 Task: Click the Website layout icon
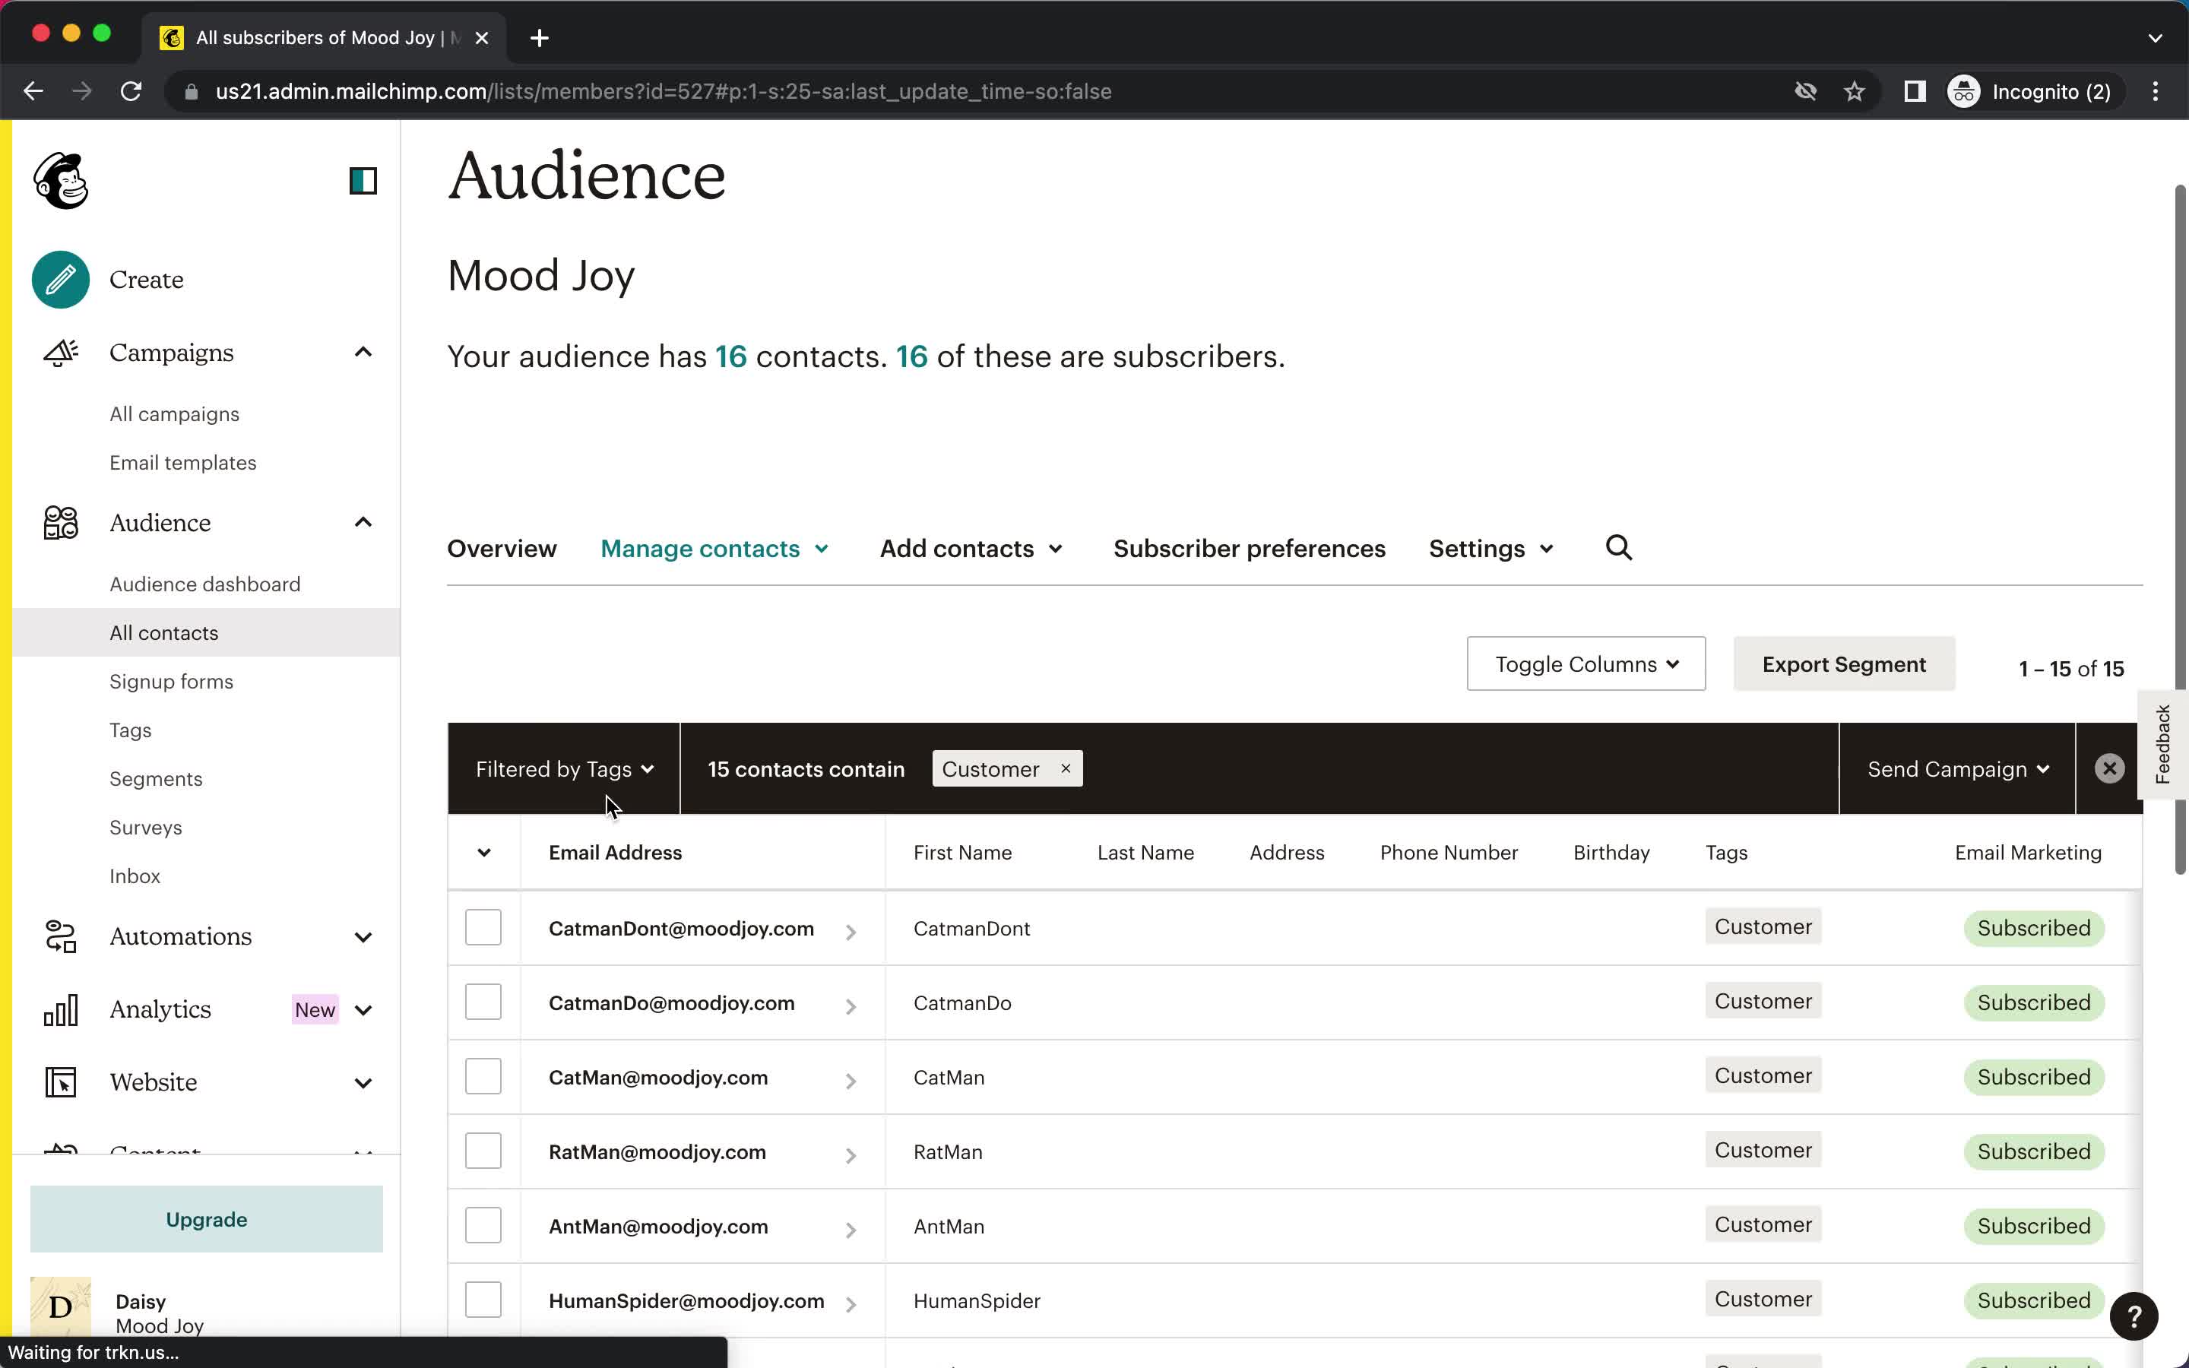coord(61,1082)
